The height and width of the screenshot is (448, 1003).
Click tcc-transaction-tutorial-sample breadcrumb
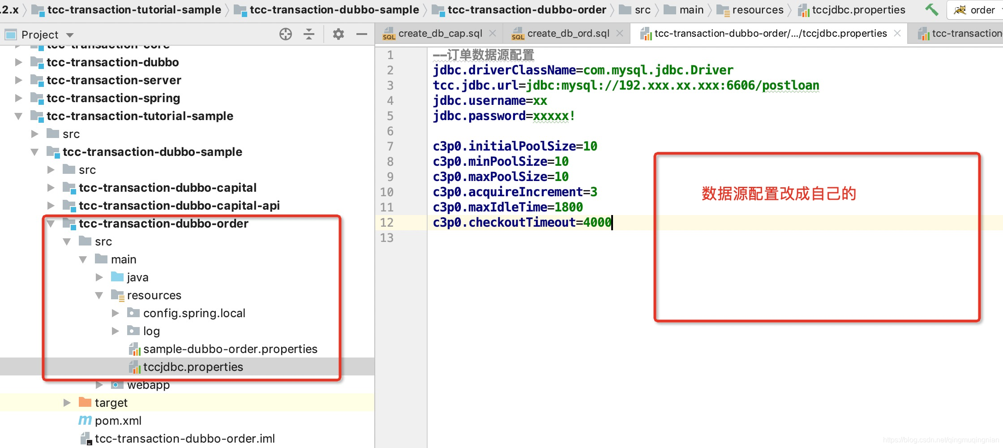(134, 10)
